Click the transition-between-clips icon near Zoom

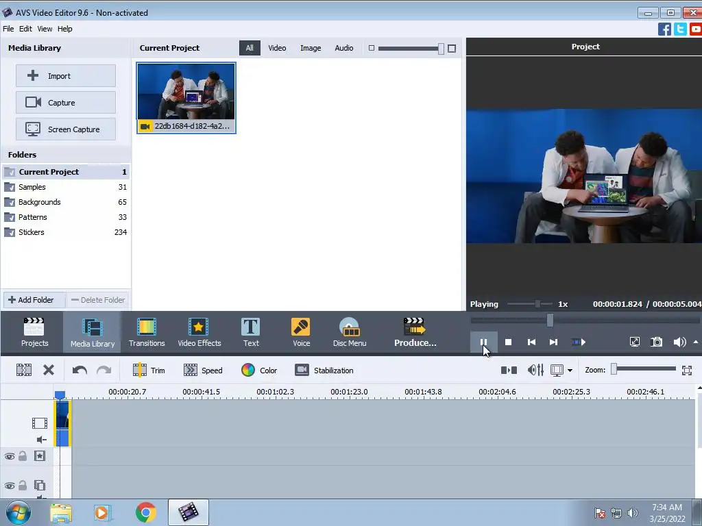[509, 370]
